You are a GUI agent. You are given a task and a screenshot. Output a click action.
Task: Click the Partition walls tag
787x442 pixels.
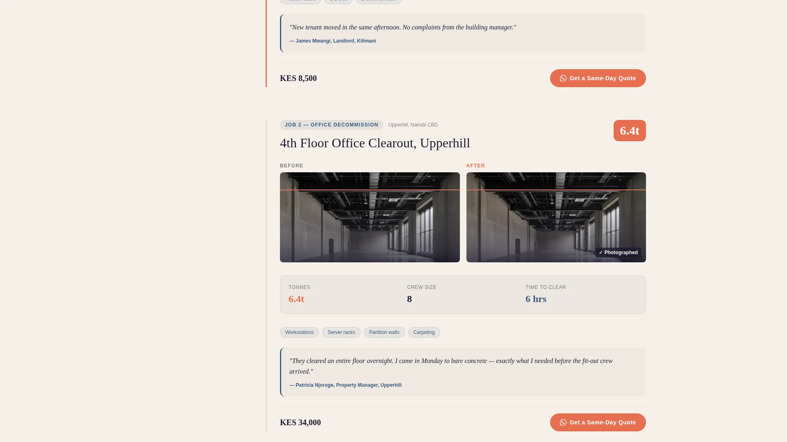(384, 332)
